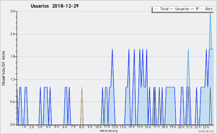
Task: Click the wikiscan.org label below the chart
Action: 109,131
